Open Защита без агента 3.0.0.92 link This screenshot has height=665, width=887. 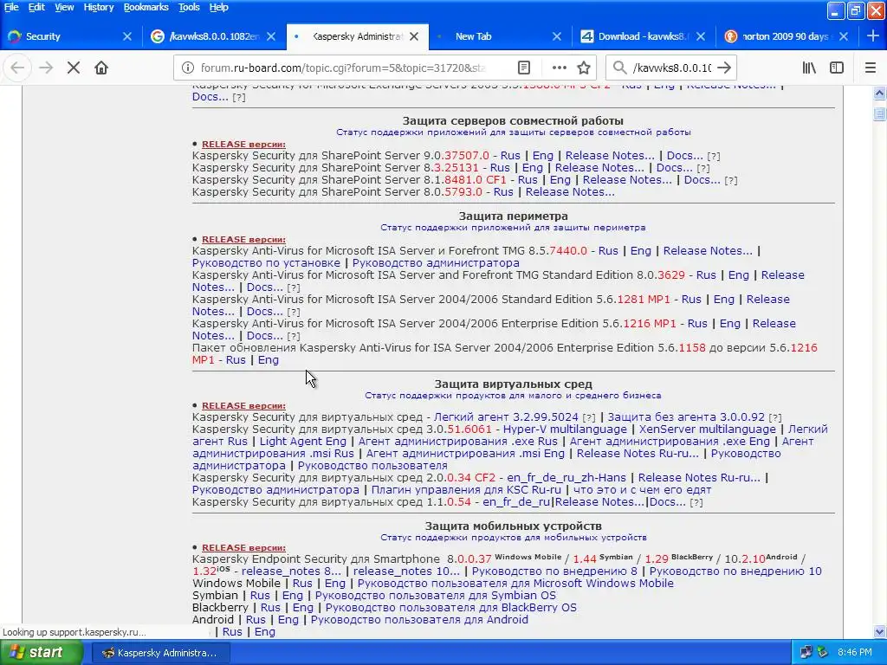686,417
